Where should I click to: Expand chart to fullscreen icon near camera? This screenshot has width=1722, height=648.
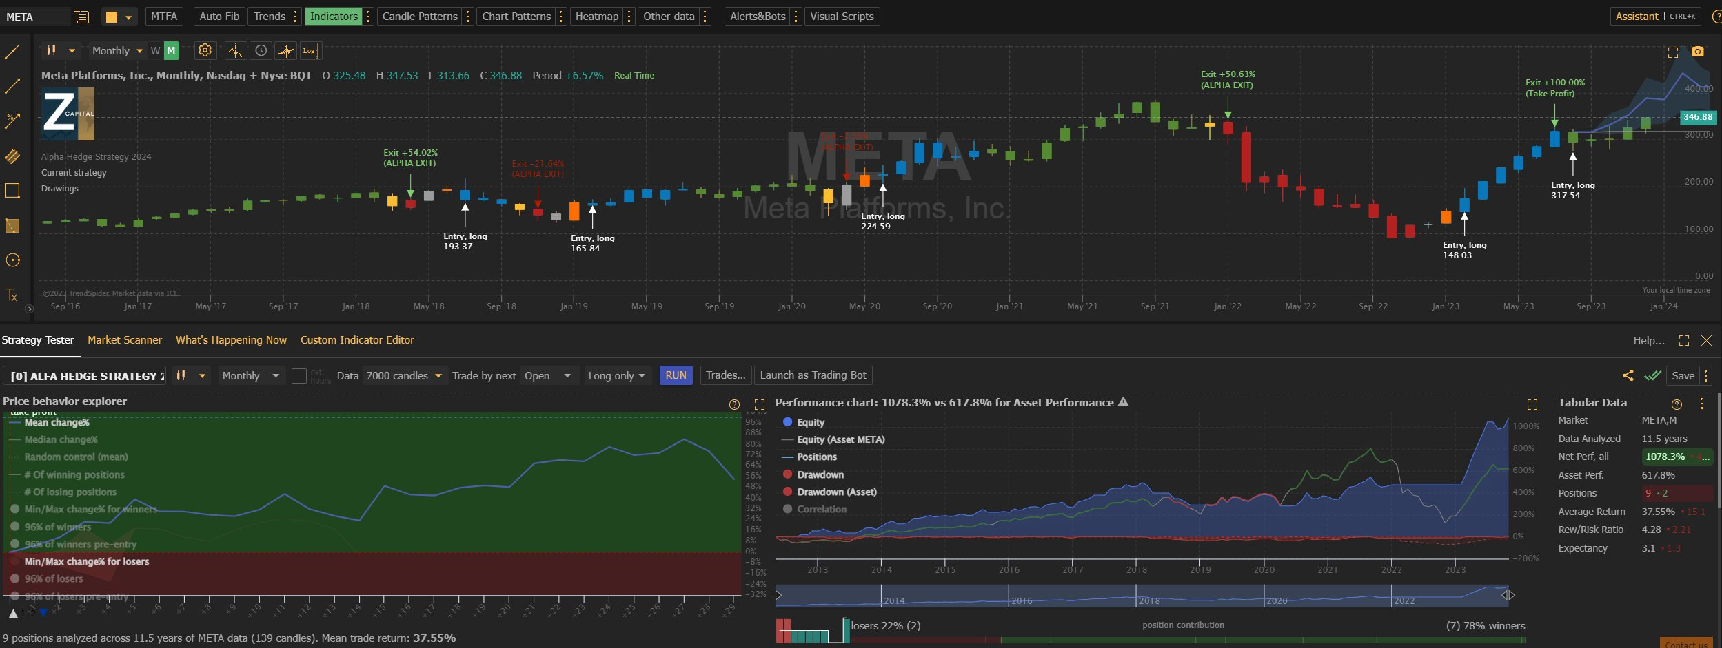(1673, 52)
